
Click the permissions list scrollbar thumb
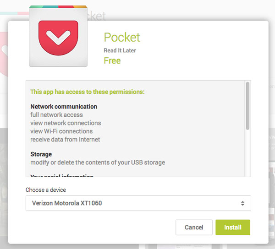pos(247,106)
